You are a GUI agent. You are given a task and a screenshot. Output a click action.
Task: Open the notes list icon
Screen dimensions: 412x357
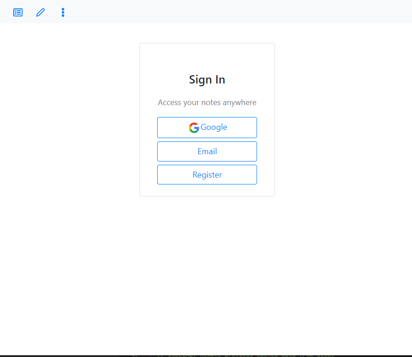18,12
